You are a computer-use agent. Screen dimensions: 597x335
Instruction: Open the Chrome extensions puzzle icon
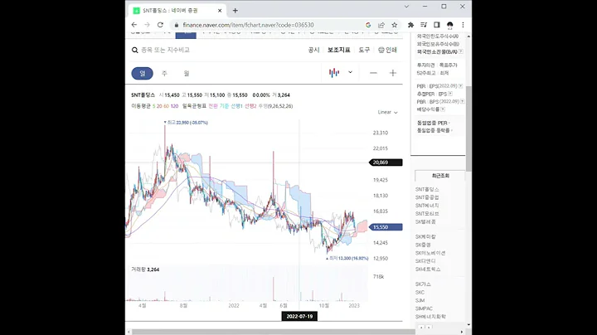(410, 25)
